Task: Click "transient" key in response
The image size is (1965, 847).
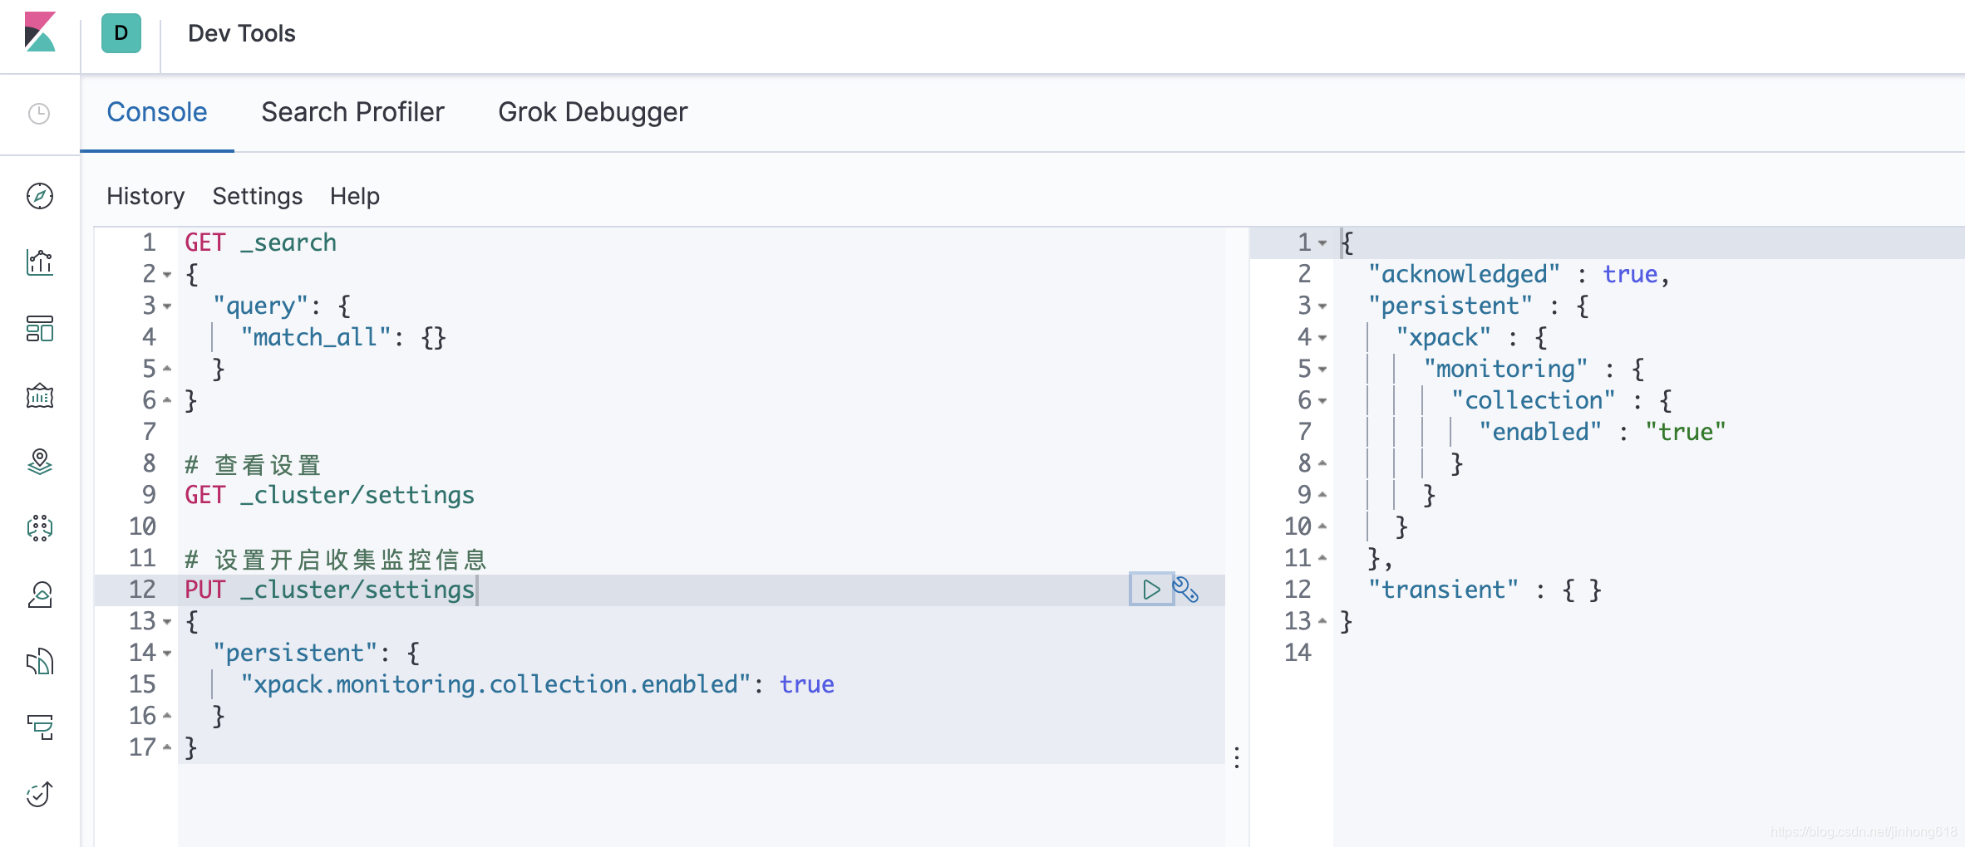Action: click(1443, 590)
